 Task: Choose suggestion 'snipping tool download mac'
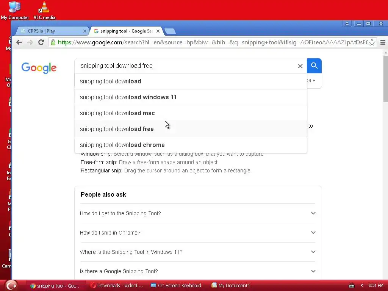[x=191, y=113]
